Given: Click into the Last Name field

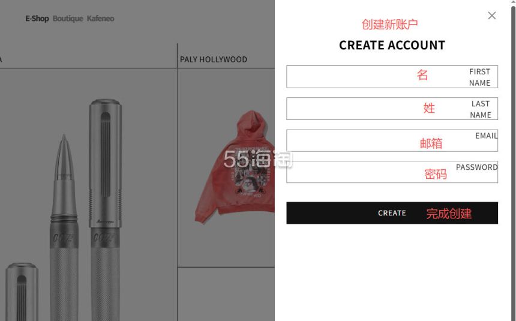Looking at the screenshot, I should [392, 109].
